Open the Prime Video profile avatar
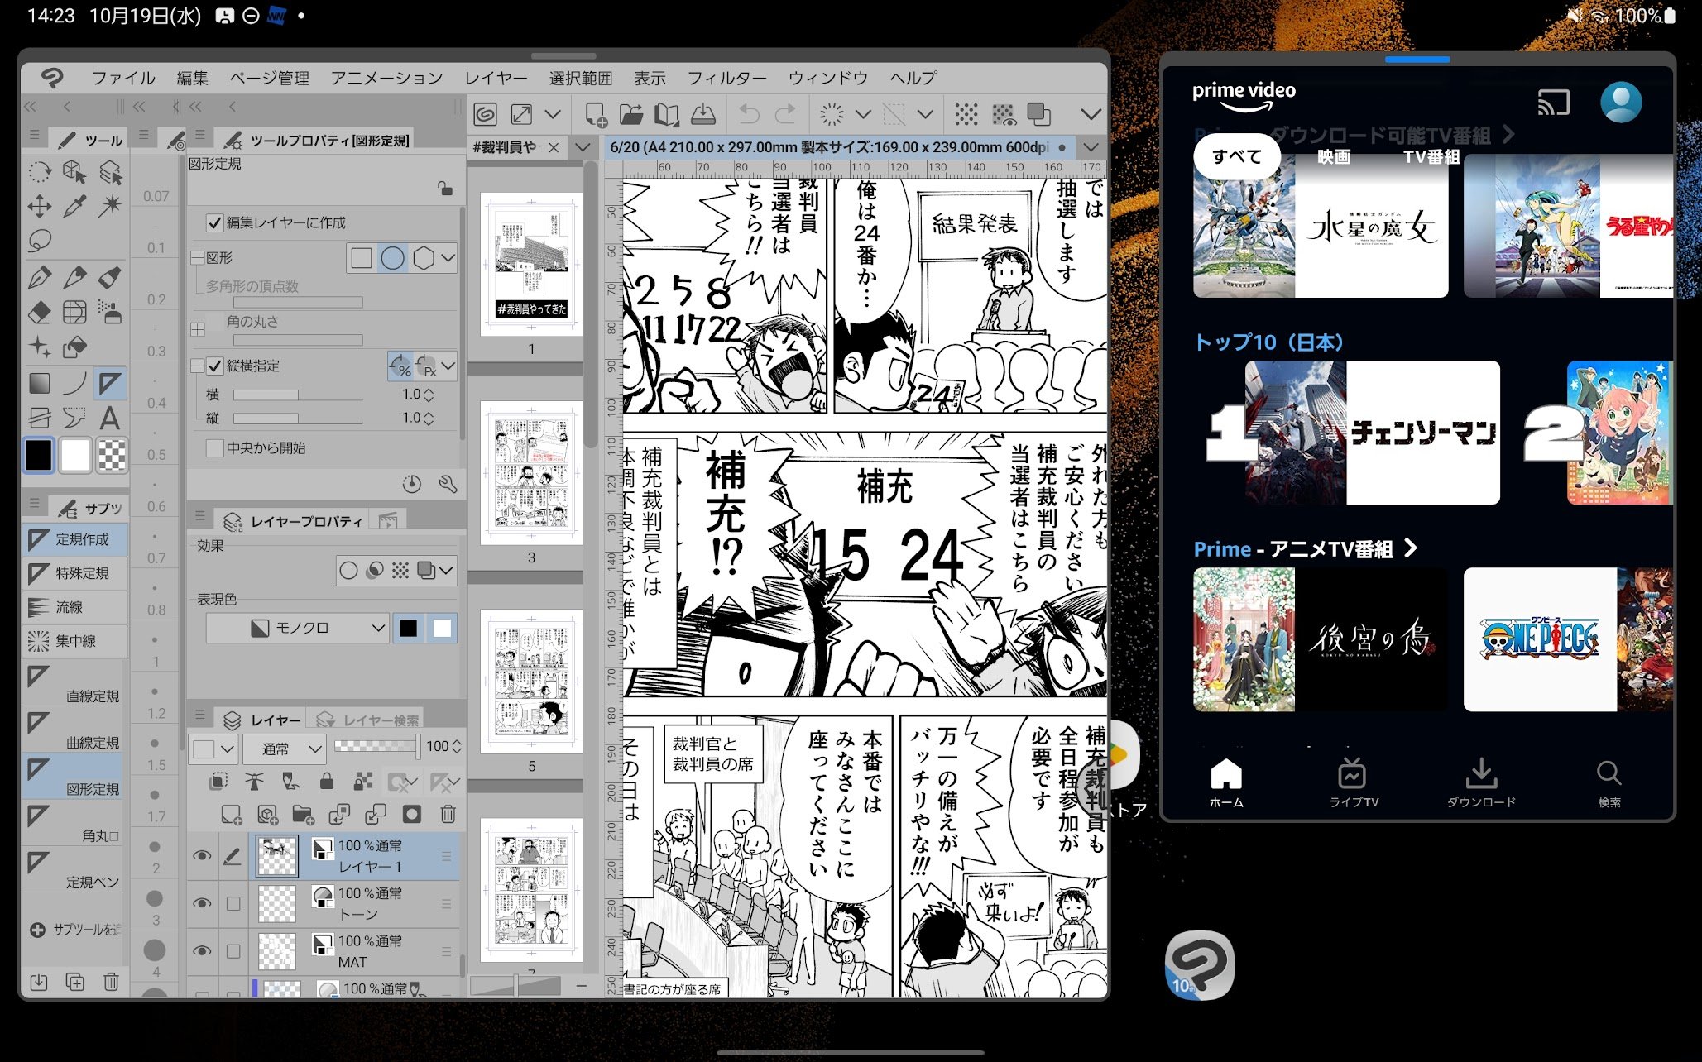 click(1620, 102)
